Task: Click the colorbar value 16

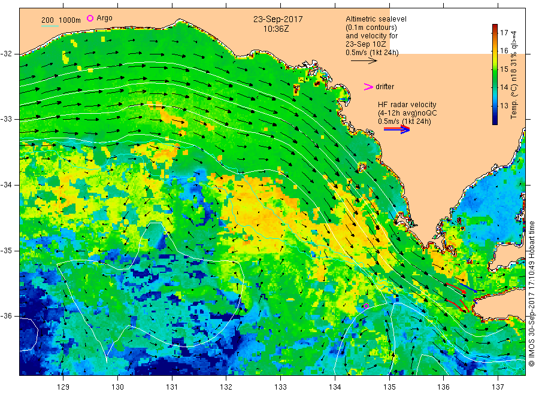Action: tap(504, 50)
